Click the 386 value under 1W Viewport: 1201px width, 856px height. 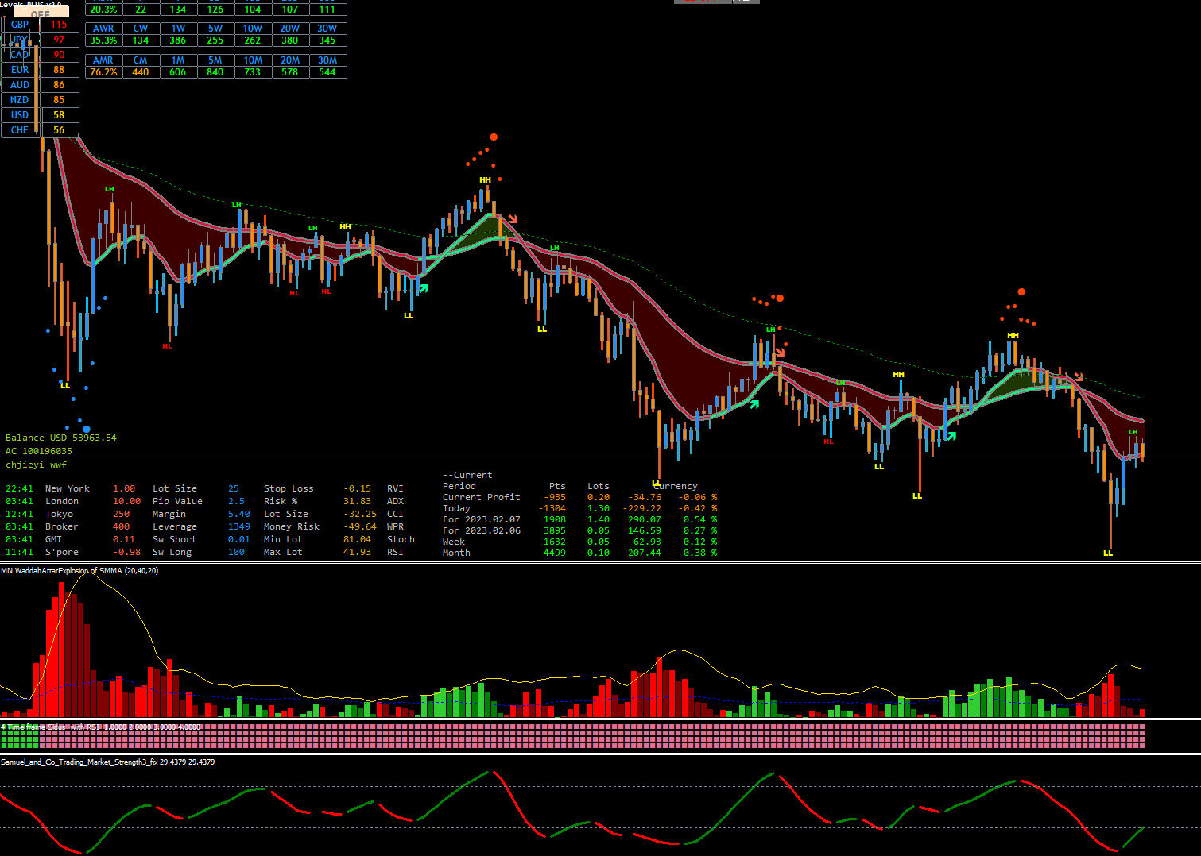178,40
